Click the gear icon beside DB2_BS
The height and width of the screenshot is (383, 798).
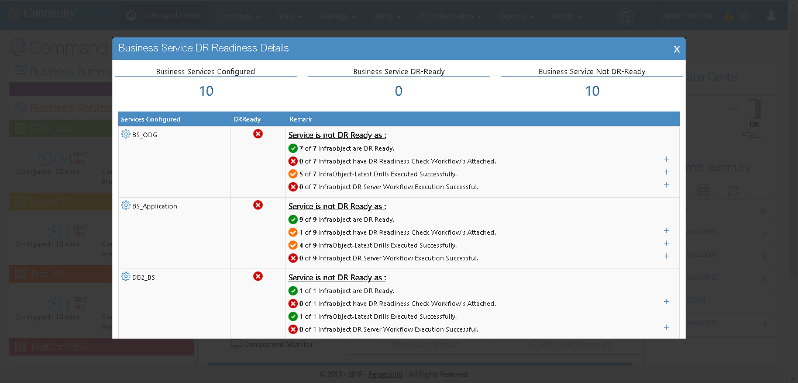tap(125, 277)
